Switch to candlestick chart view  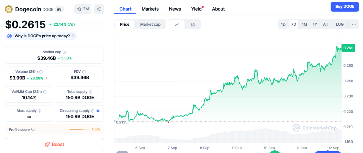point(193,25)
